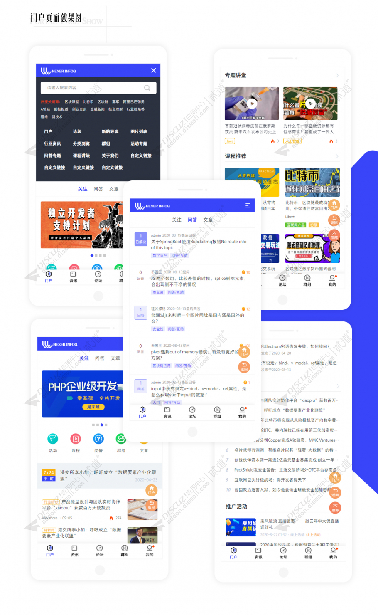Tap the blue 问答 shortcut icon under PHP banner
The width and height of the screenshot is (378, 615).
pos(98,439)
